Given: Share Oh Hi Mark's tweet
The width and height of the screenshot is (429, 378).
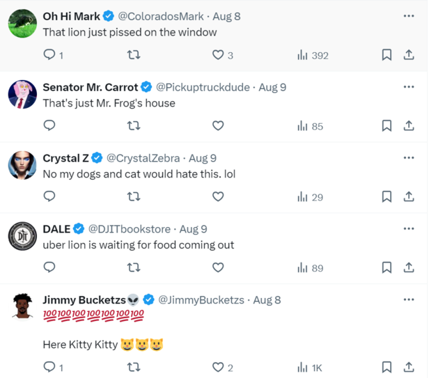Looking at the screenshot, I should (409, 55).
